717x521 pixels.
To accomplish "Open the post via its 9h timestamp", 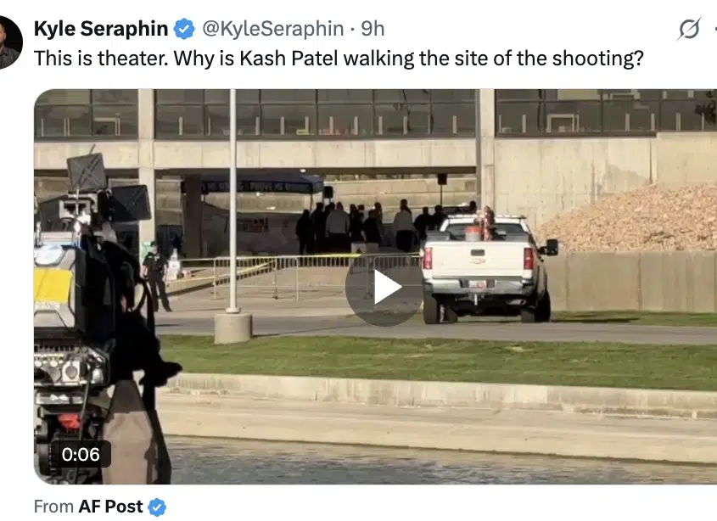I will click(x=373, y=29).
